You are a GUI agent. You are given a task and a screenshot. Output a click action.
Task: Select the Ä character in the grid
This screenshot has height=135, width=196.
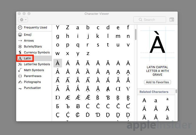click(x=128, y=63)
